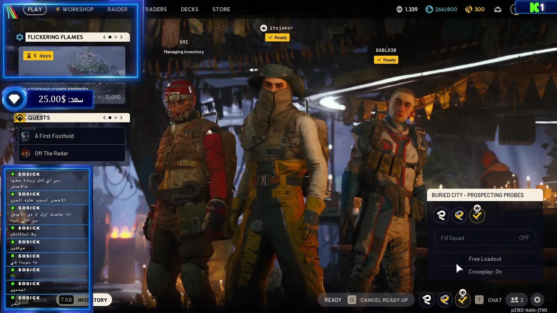Image resolution: width=557 pixels, height=313 pixels.
Task: Switch to the RAIDER tab
Action: 117,9
